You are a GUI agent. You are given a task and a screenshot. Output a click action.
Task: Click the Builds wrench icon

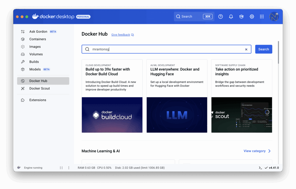(x=23, y=62)
